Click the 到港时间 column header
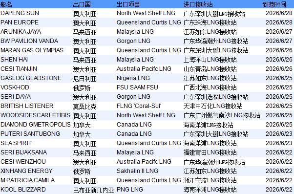Screen dimensions: 294x194 click(274, 4)
